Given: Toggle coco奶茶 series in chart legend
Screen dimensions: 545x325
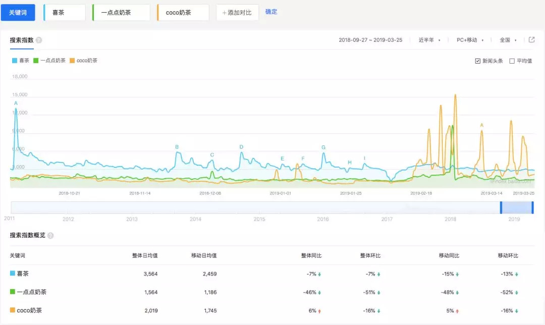Looking at the screenshot, I should (83, 61).
